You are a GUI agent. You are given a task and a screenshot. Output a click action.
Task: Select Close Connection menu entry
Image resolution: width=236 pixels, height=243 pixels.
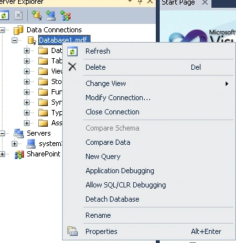point(149,112)
